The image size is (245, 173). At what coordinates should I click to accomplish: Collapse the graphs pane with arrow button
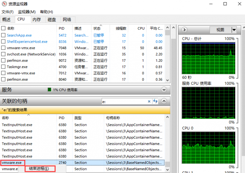[x=184, y=30]
